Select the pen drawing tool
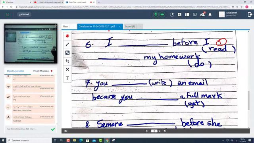 point(67,44)
